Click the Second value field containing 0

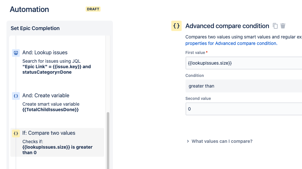(x=243, y=109)
